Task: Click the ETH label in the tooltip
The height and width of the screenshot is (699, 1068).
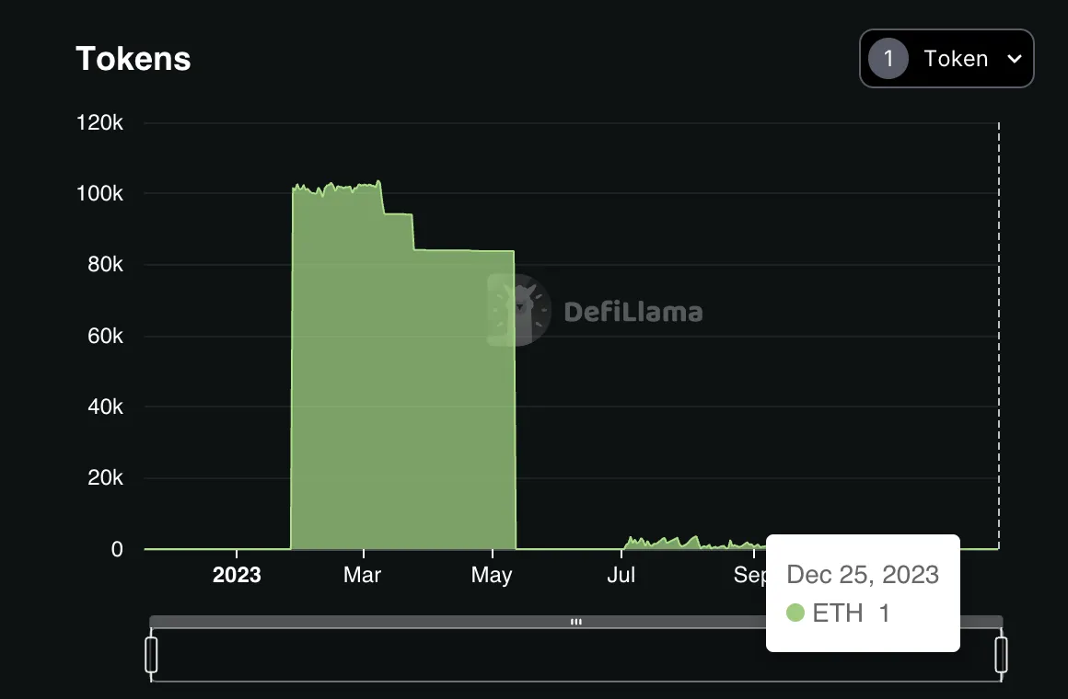Action: (x=838, y=613)
